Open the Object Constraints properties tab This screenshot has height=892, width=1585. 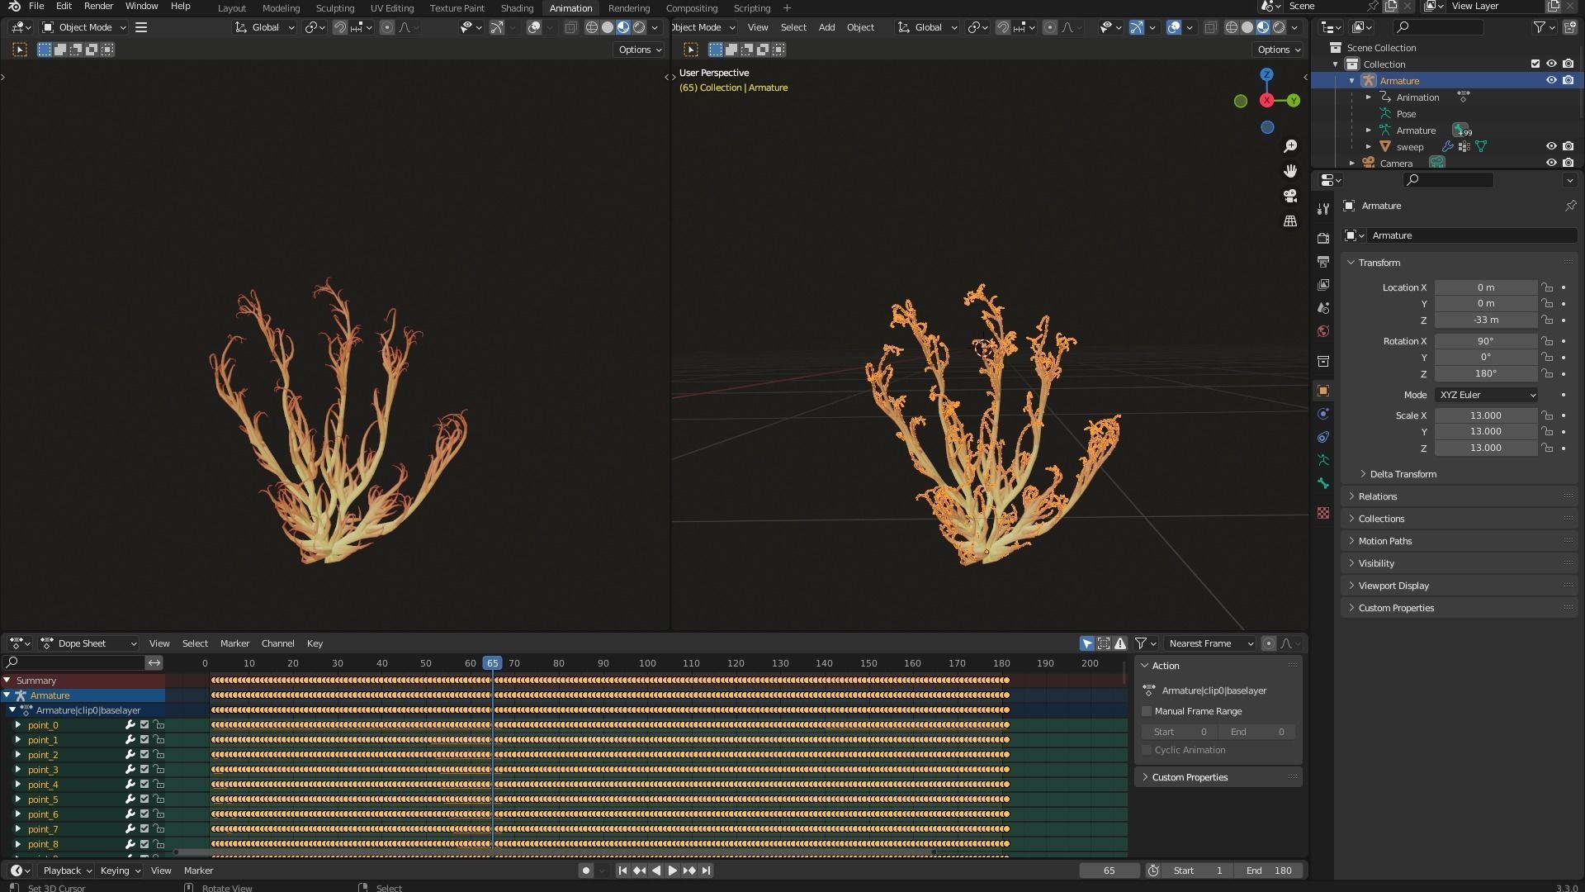coord(1323,437)
